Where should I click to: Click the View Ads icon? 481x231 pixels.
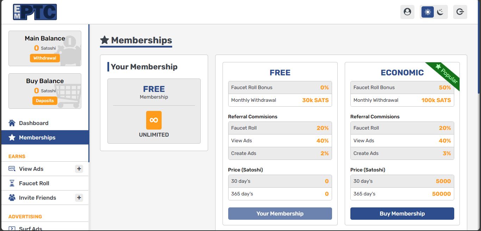tap(12, 169)
